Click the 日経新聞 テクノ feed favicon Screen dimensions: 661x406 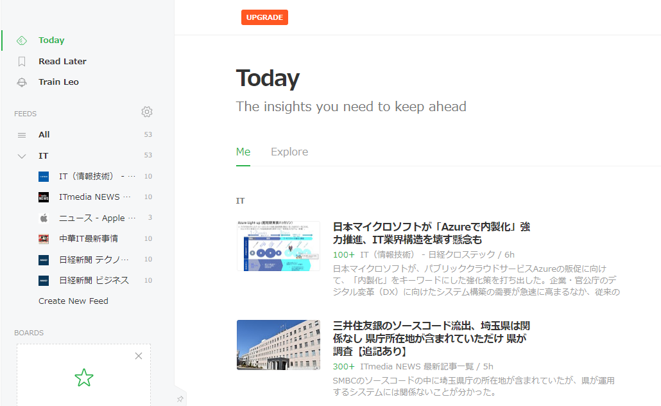44,260
